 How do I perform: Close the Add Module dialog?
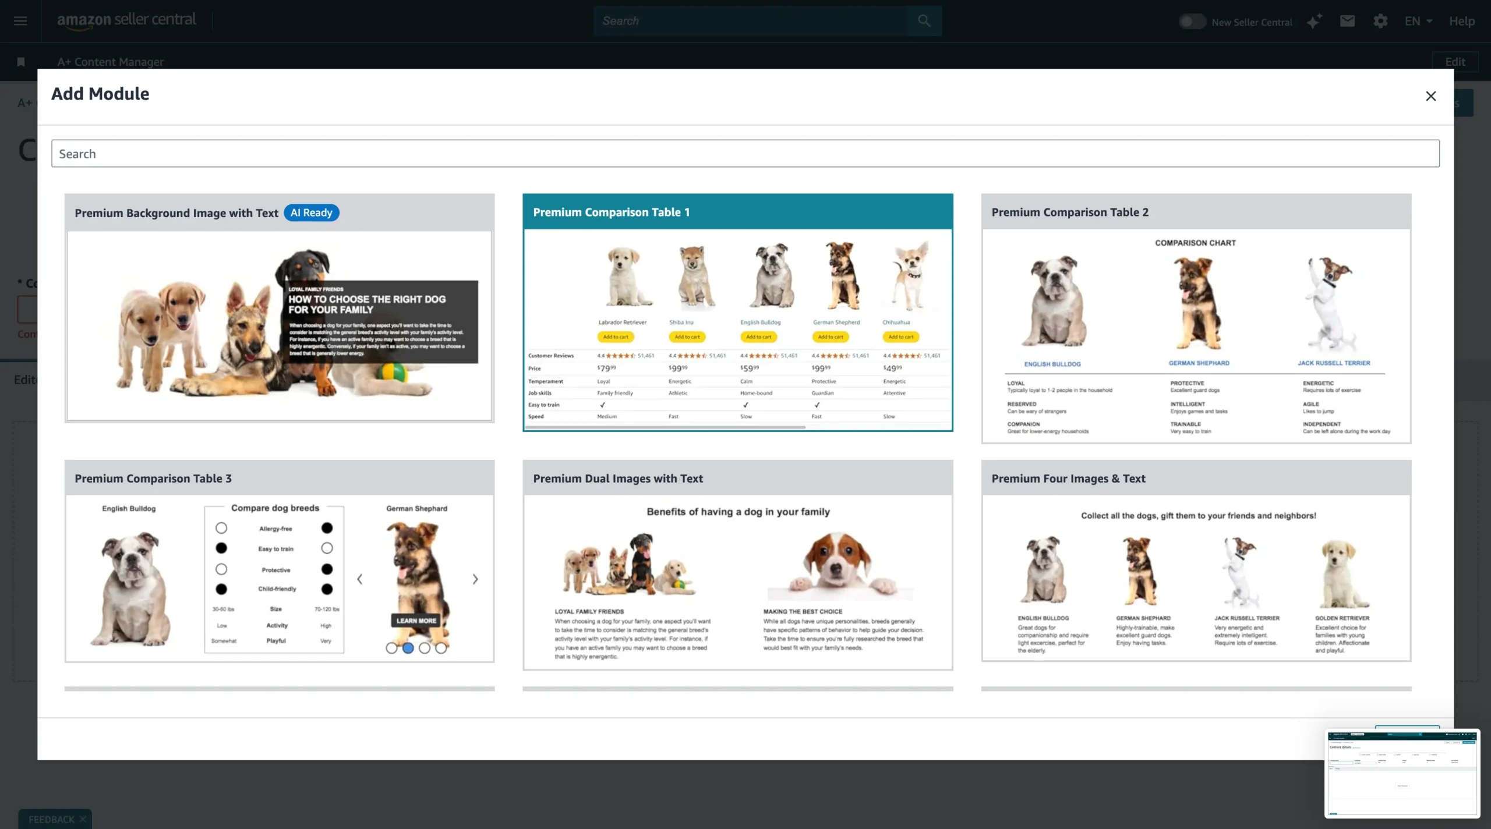click(x=1430, y=96)
